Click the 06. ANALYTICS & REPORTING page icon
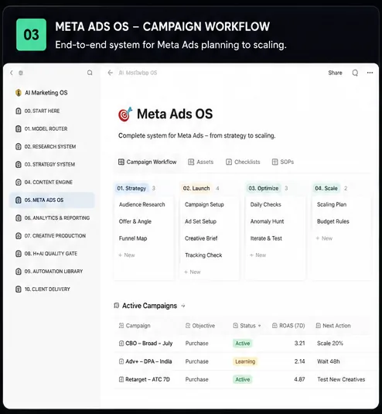This screenshot has height=414, width=382. [x=19, y=218]
